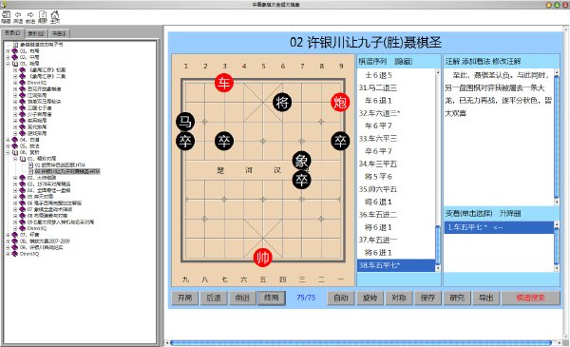Switch to the 索引 index tab

pos(36,33)
